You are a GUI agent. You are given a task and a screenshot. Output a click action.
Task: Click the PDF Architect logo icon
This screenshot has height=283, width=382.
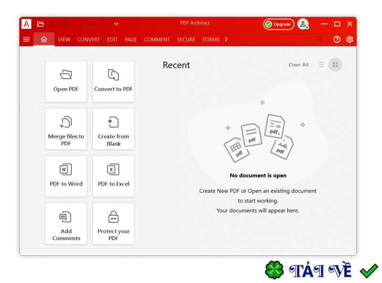[26, 24]
